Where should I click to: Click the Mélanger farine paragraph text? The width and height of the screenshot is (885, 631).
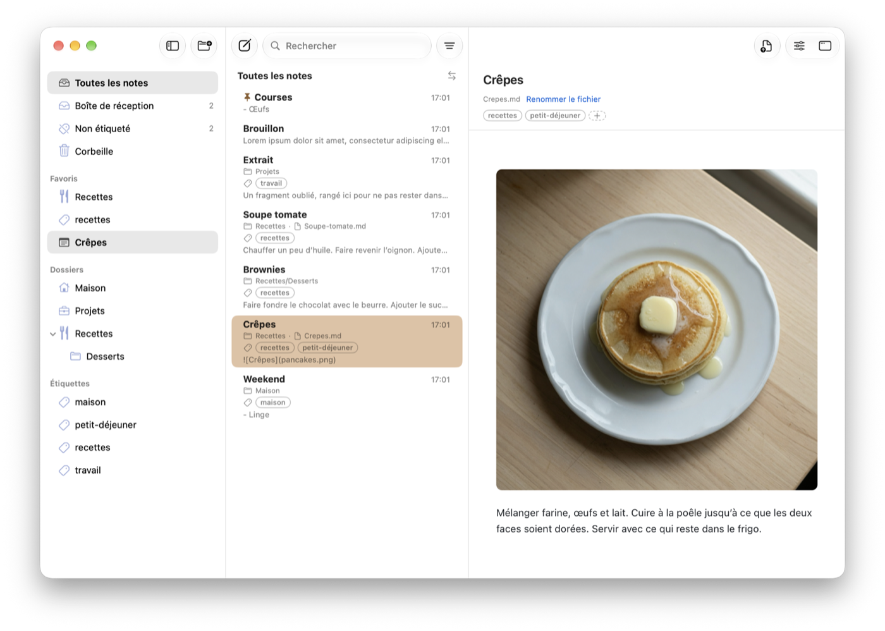click(654, 521)
